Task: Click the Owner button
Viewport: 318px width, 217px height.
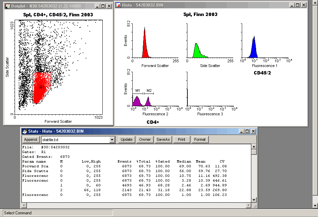Action: tap(145, 139)
